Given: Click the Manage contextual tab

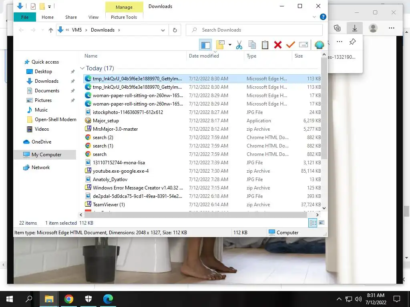Looking at the screenshot, I should point(124,7).
